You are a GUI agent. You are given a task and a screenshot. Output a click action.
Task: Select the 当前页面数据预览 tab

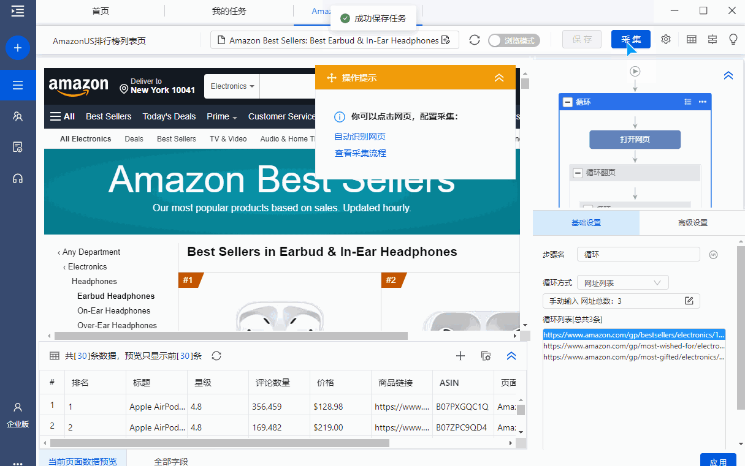[x=83, y=461]
